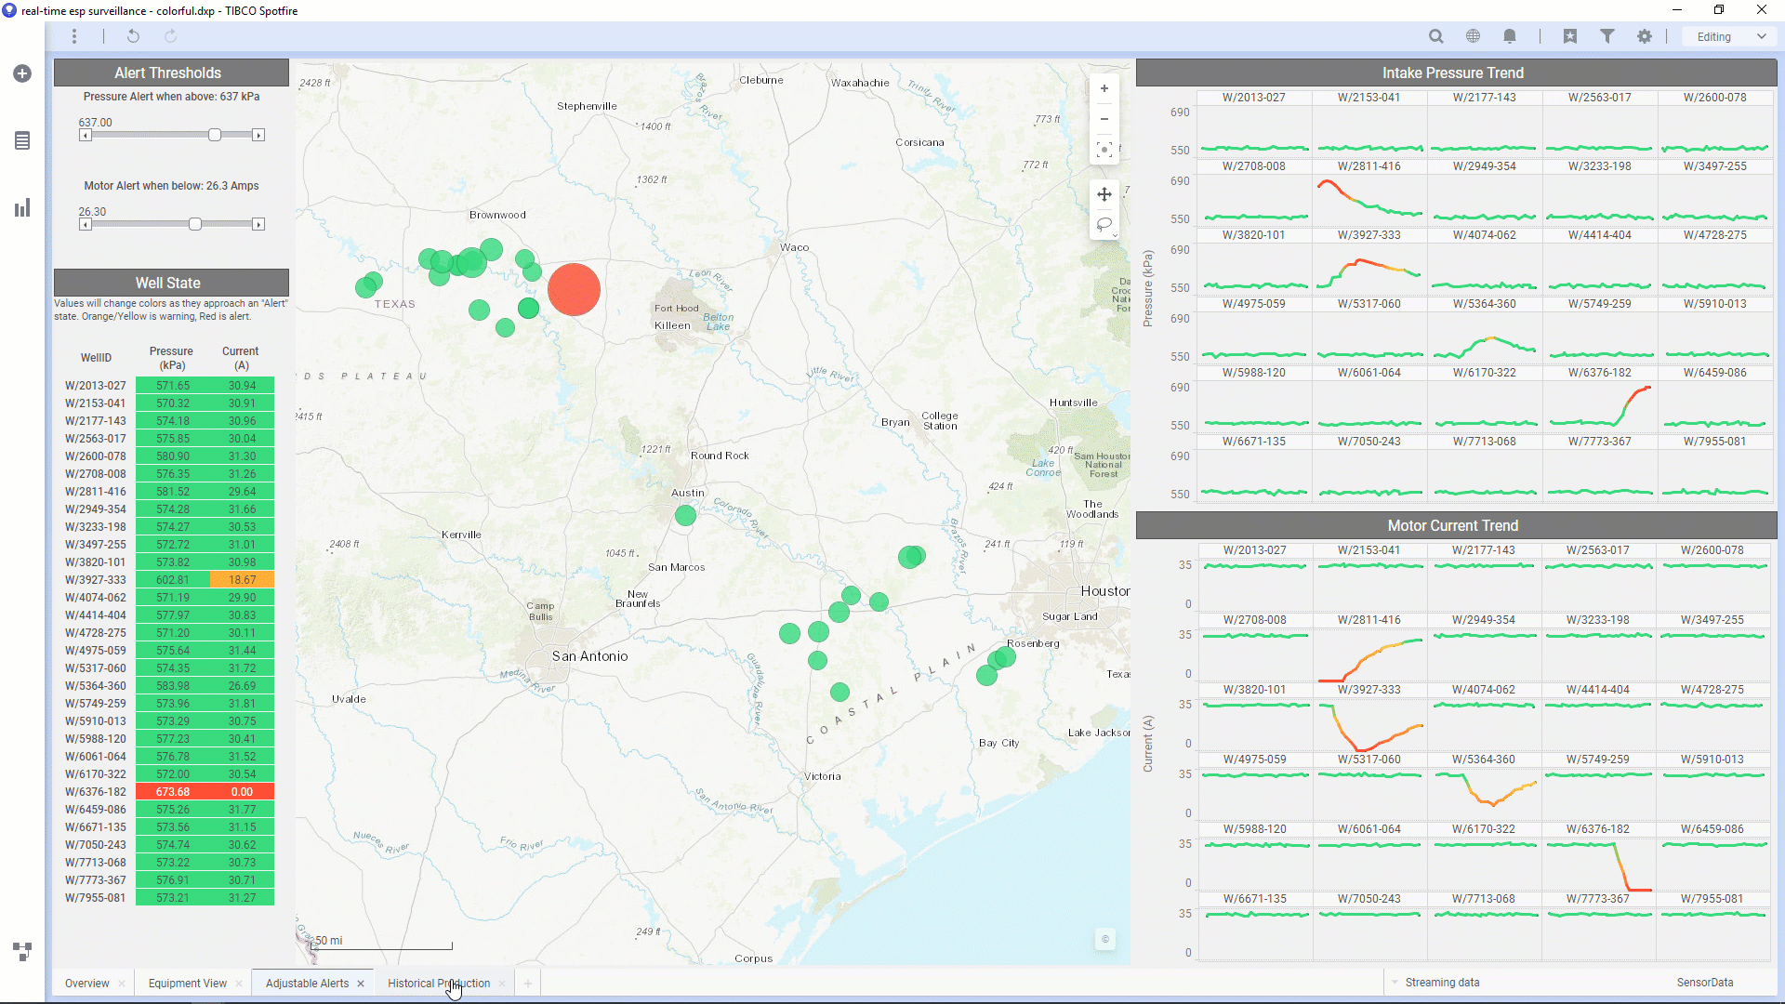Switch to the Equipment View tab
This screenshot has height=1004, width=1785.
[x=188, y=984]
